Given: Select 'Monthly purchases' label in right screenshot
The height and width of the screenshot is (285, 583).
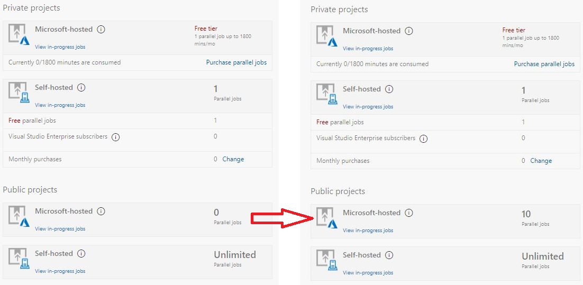Looking at the screenshot, I should [x=343, y=161].
